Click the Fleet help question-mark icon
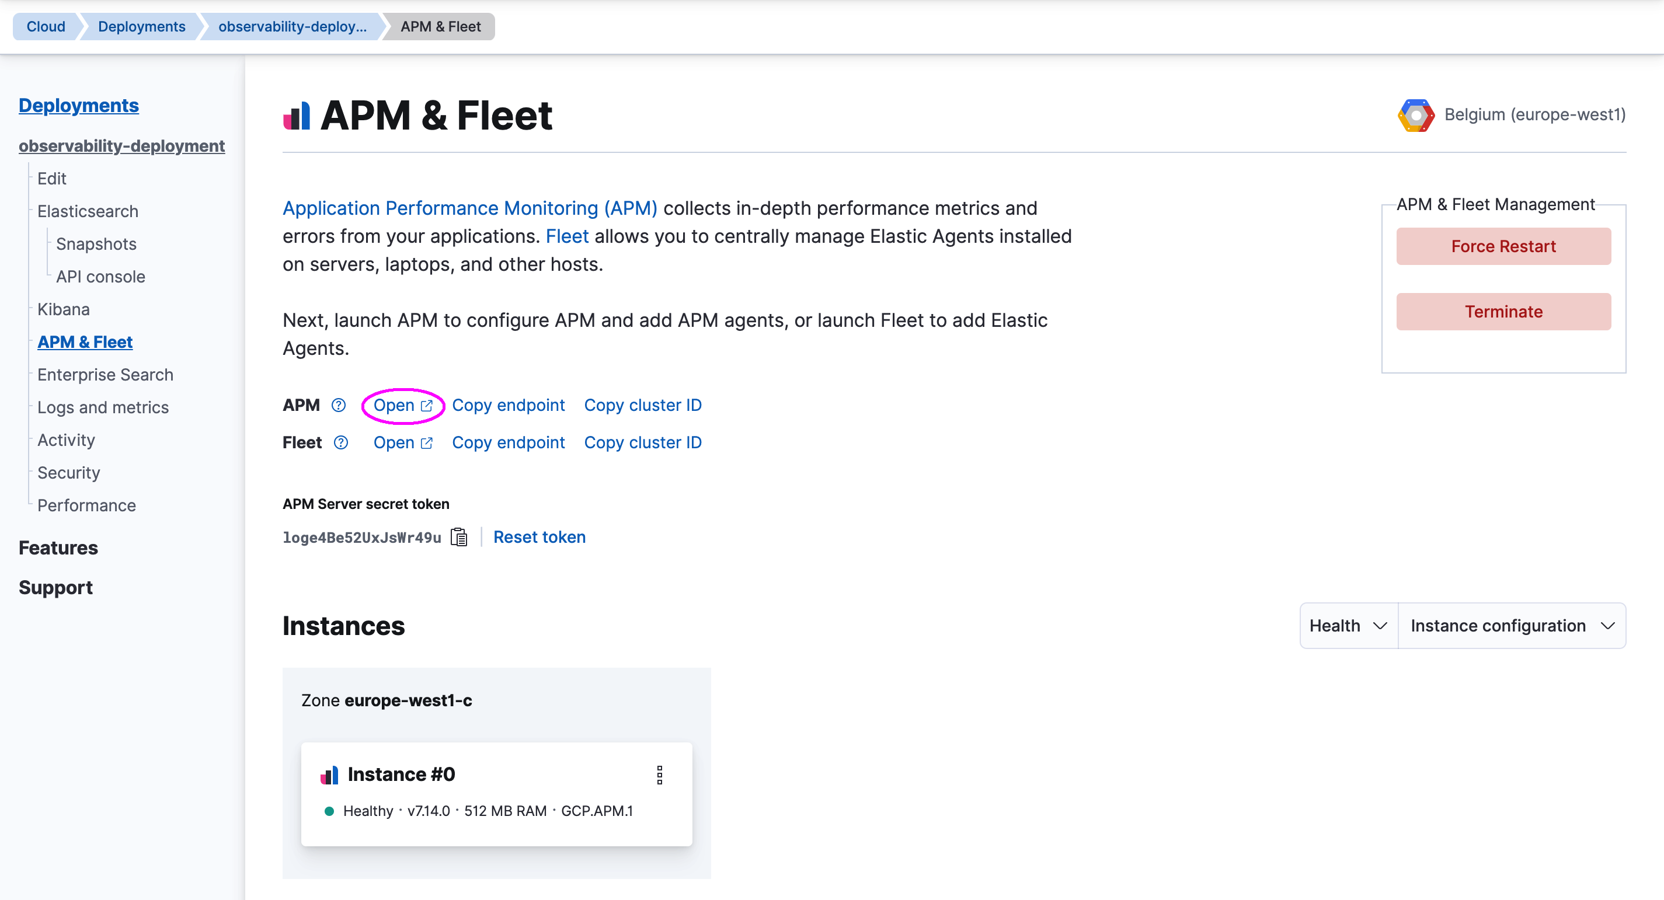This screenshot has width=1664, height=900. pos(340,442)
